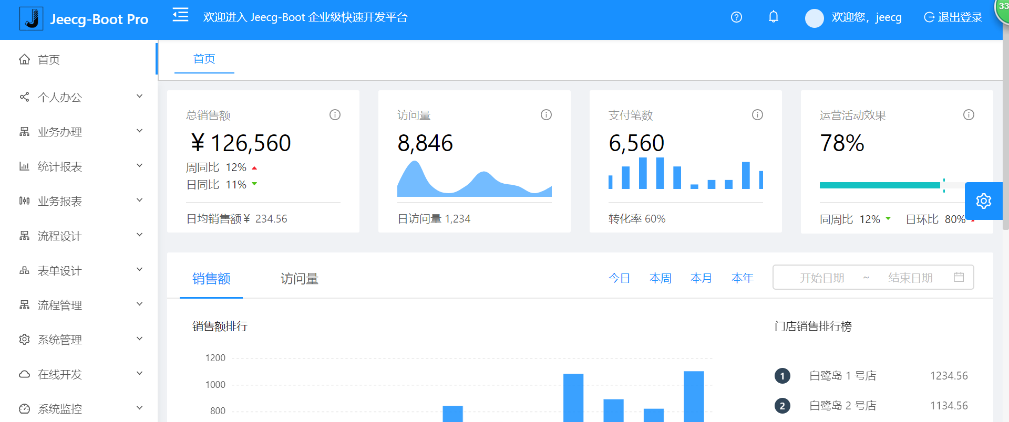The image size is (1009, 422).
Task: Show info tooltip on 运营活动效果 card
Action: click(x=969, y=114)
